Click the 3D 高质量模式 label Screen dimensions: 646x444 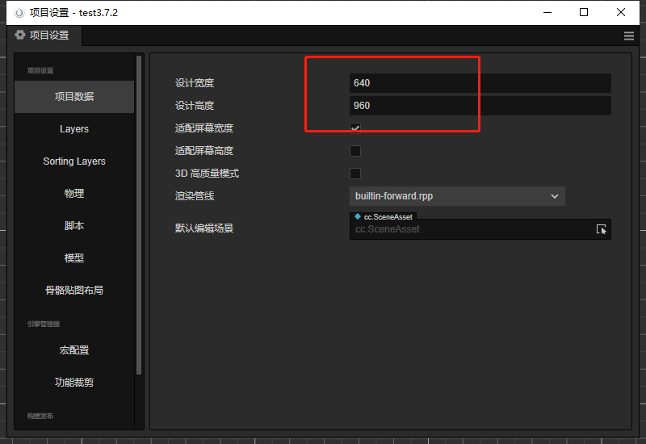[x=207, y=174]
